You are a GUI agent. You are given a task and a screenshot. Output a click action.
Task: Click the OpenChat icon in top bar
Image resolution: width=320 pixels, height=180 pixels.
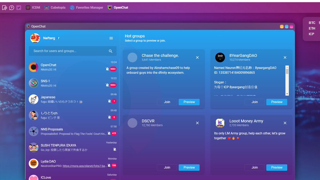[110, 7]
